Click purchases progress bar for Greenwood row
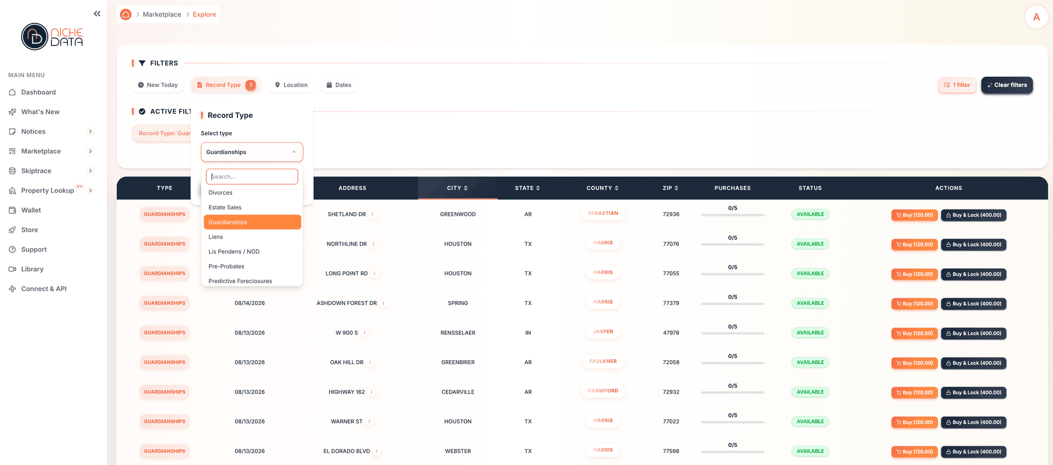Image resolution: width=1053 pixels, height=465 pixels. tap(732, 215)
